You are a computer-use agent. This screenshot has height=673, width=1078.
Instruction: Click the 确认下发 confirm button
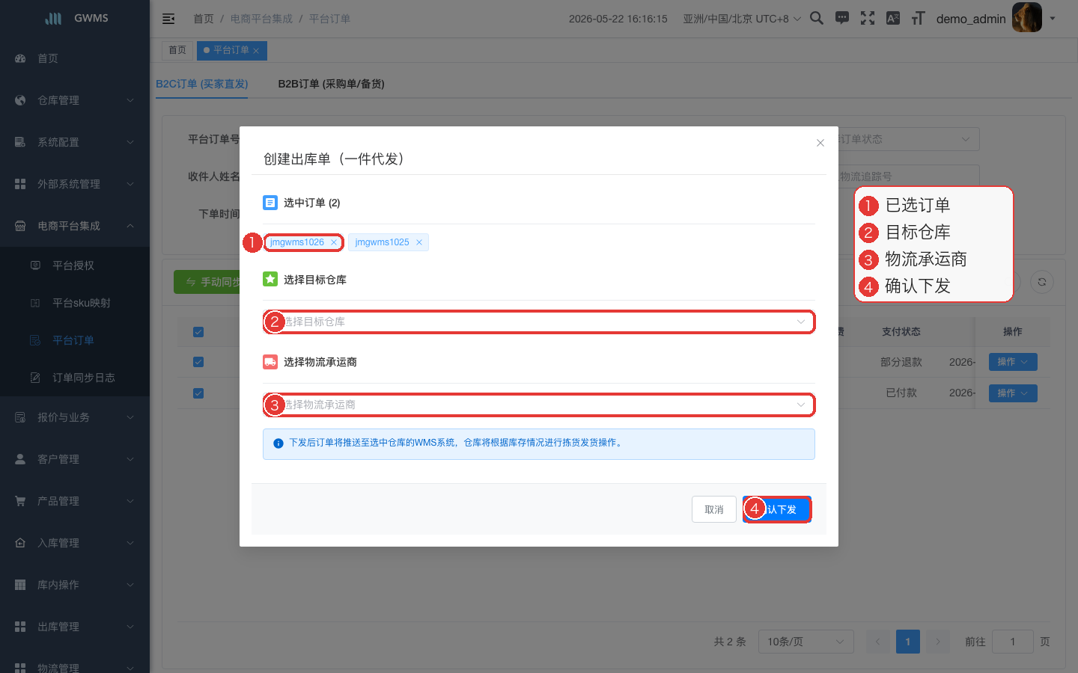tap(777, 509)
